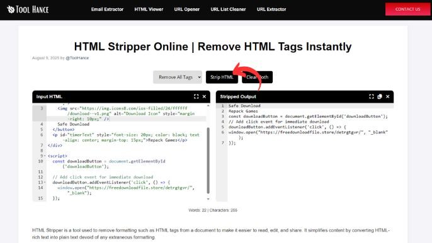
Task: Open the HTML Viewer menu item
Action: click(x=149, y=9)
